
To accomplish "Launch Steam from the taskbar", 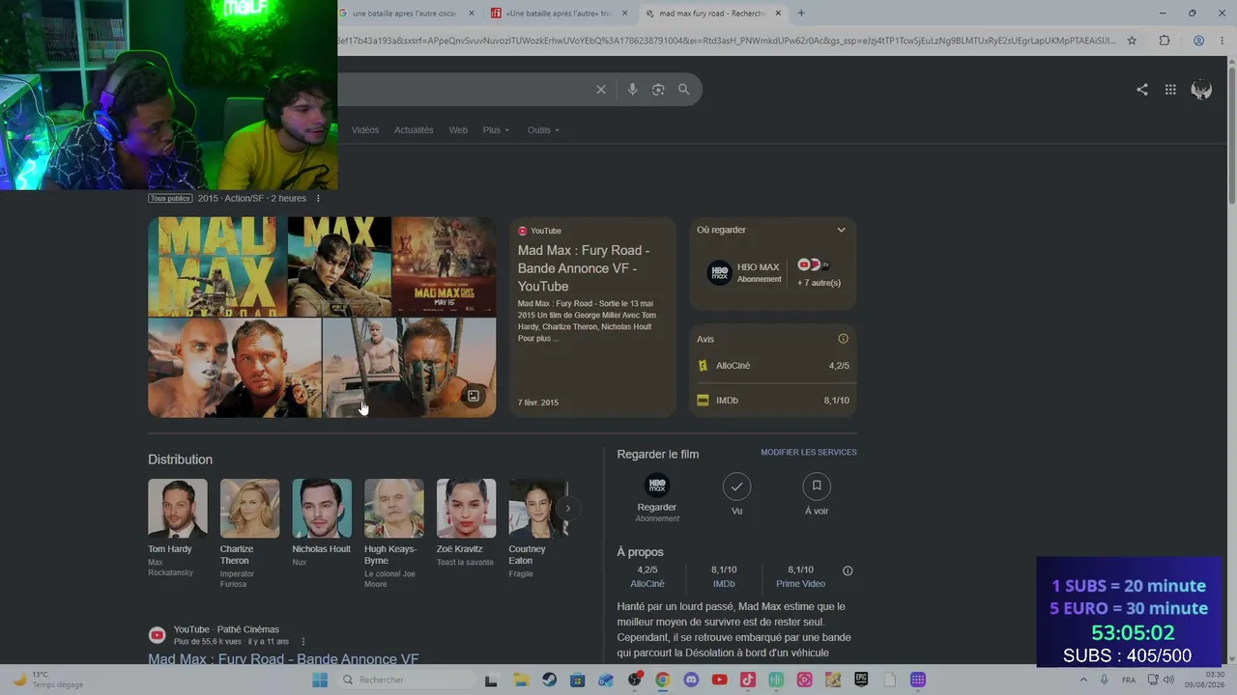I will point(549,680).
